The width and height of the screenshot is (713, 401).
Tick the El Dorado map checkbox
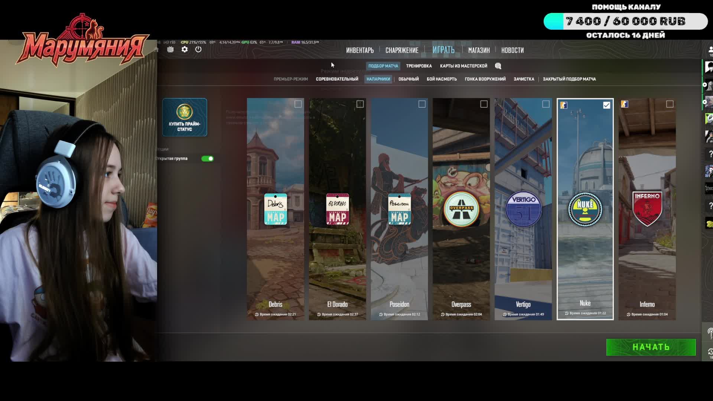[x=360, y=104]
